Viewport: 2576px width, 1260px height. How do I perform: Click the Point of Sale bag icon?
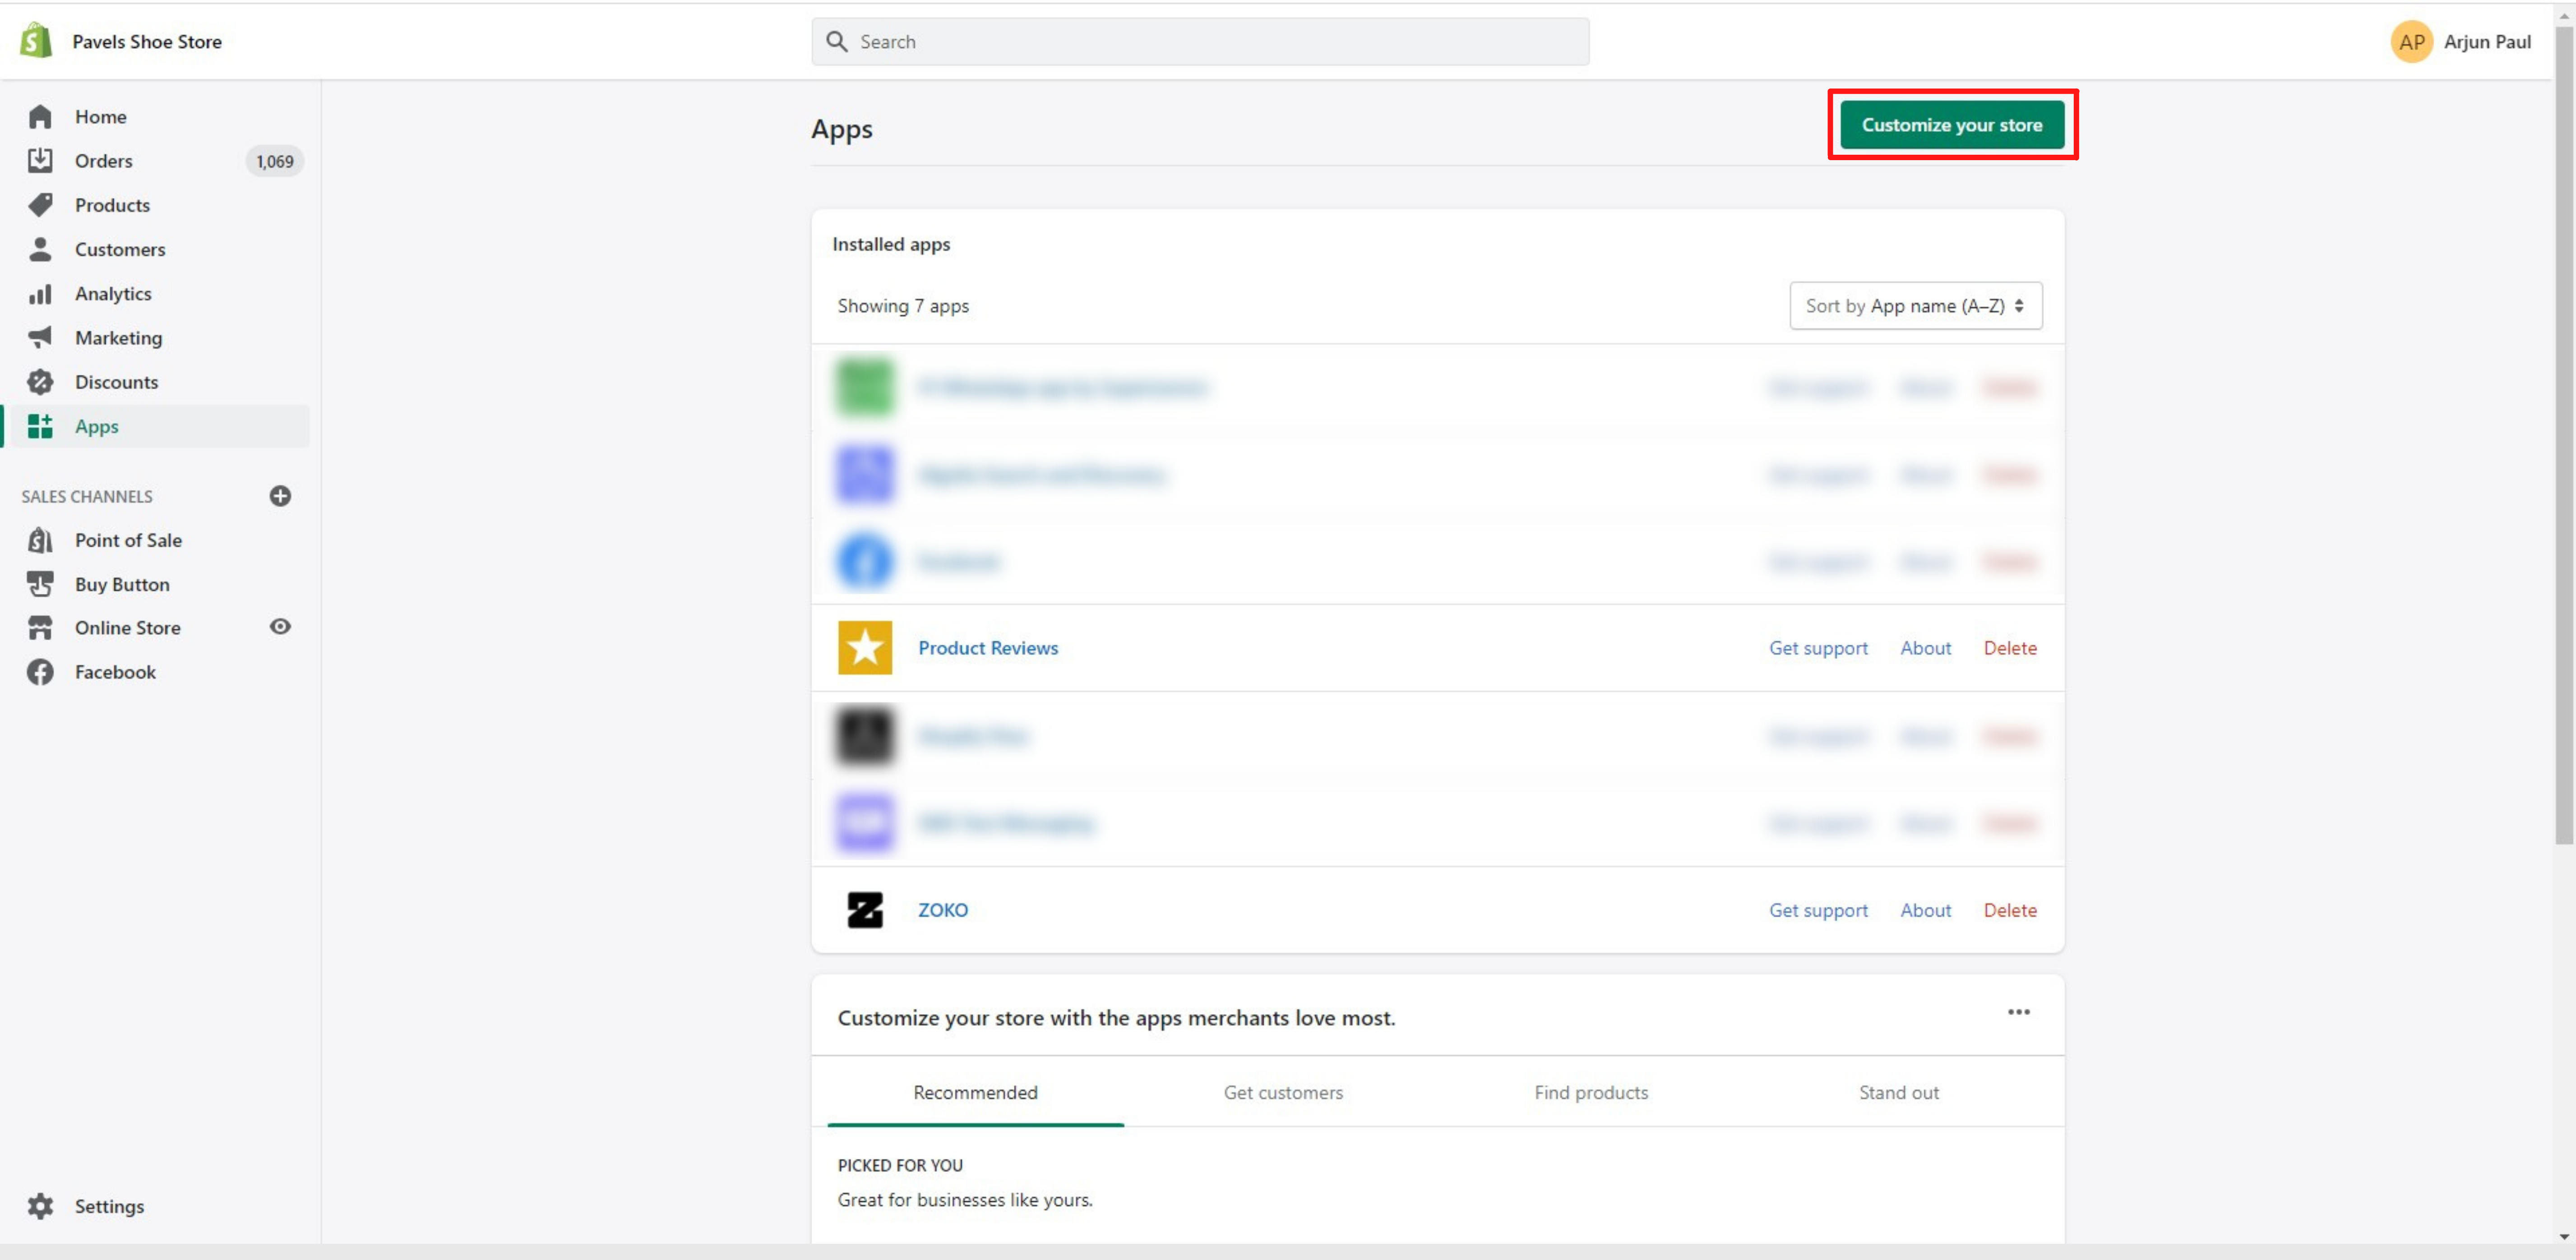tap(40, 540)
